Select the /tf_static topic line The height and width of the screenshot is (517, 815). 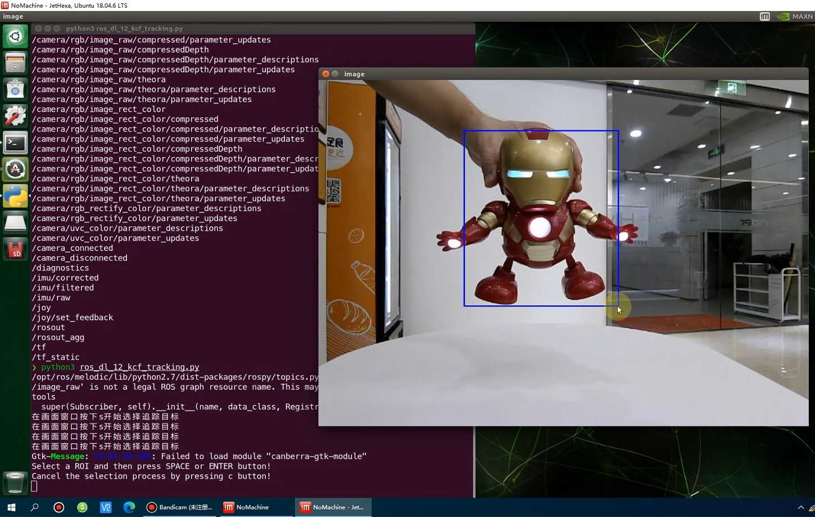coord(55,357)
